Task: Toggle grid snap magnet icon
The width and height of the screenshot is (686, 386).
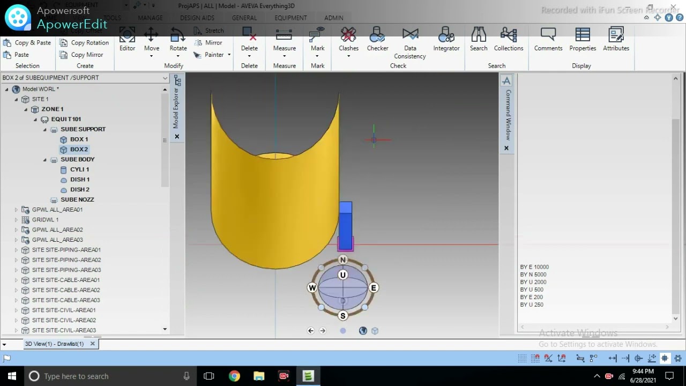Action: (536, 358)
